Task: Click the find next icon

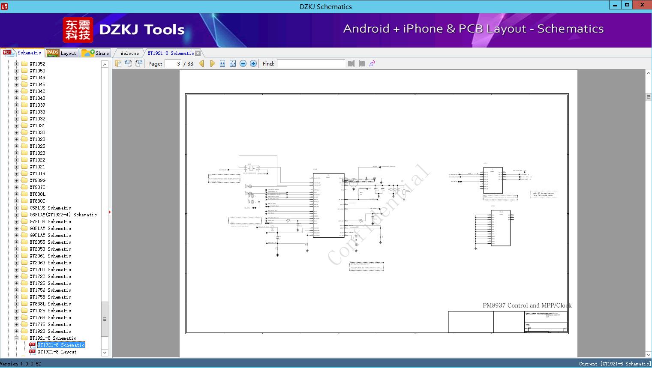Action: pos(362,63)
